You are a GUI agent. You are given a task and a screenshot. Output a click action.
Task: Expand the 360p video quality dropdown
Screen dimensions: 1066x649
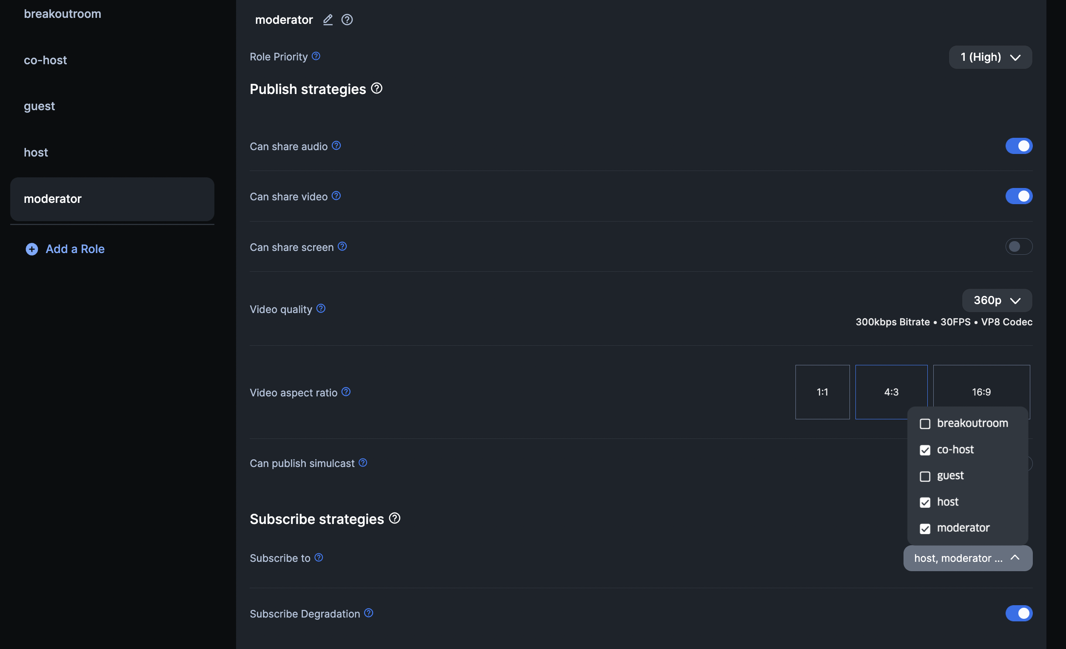(996, 300)
